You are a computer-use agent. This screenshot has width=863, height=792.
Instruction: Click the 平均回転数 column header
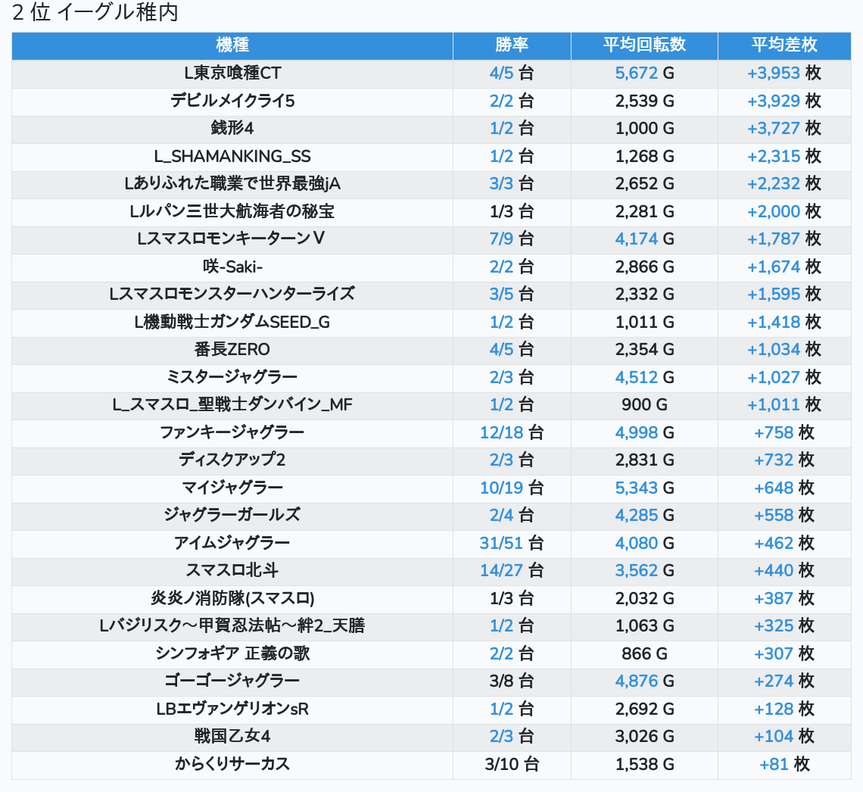click(644, 45)
